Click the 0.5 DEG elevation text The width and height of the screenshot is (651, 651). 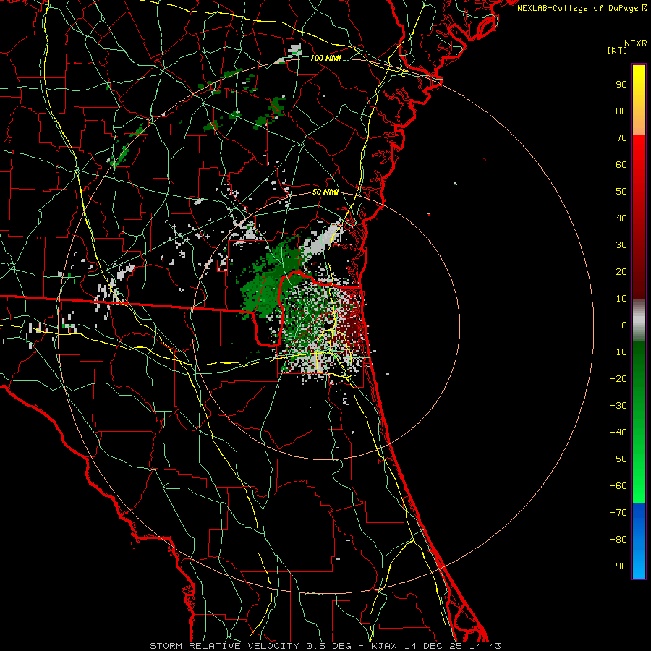[x=328, y=646]
